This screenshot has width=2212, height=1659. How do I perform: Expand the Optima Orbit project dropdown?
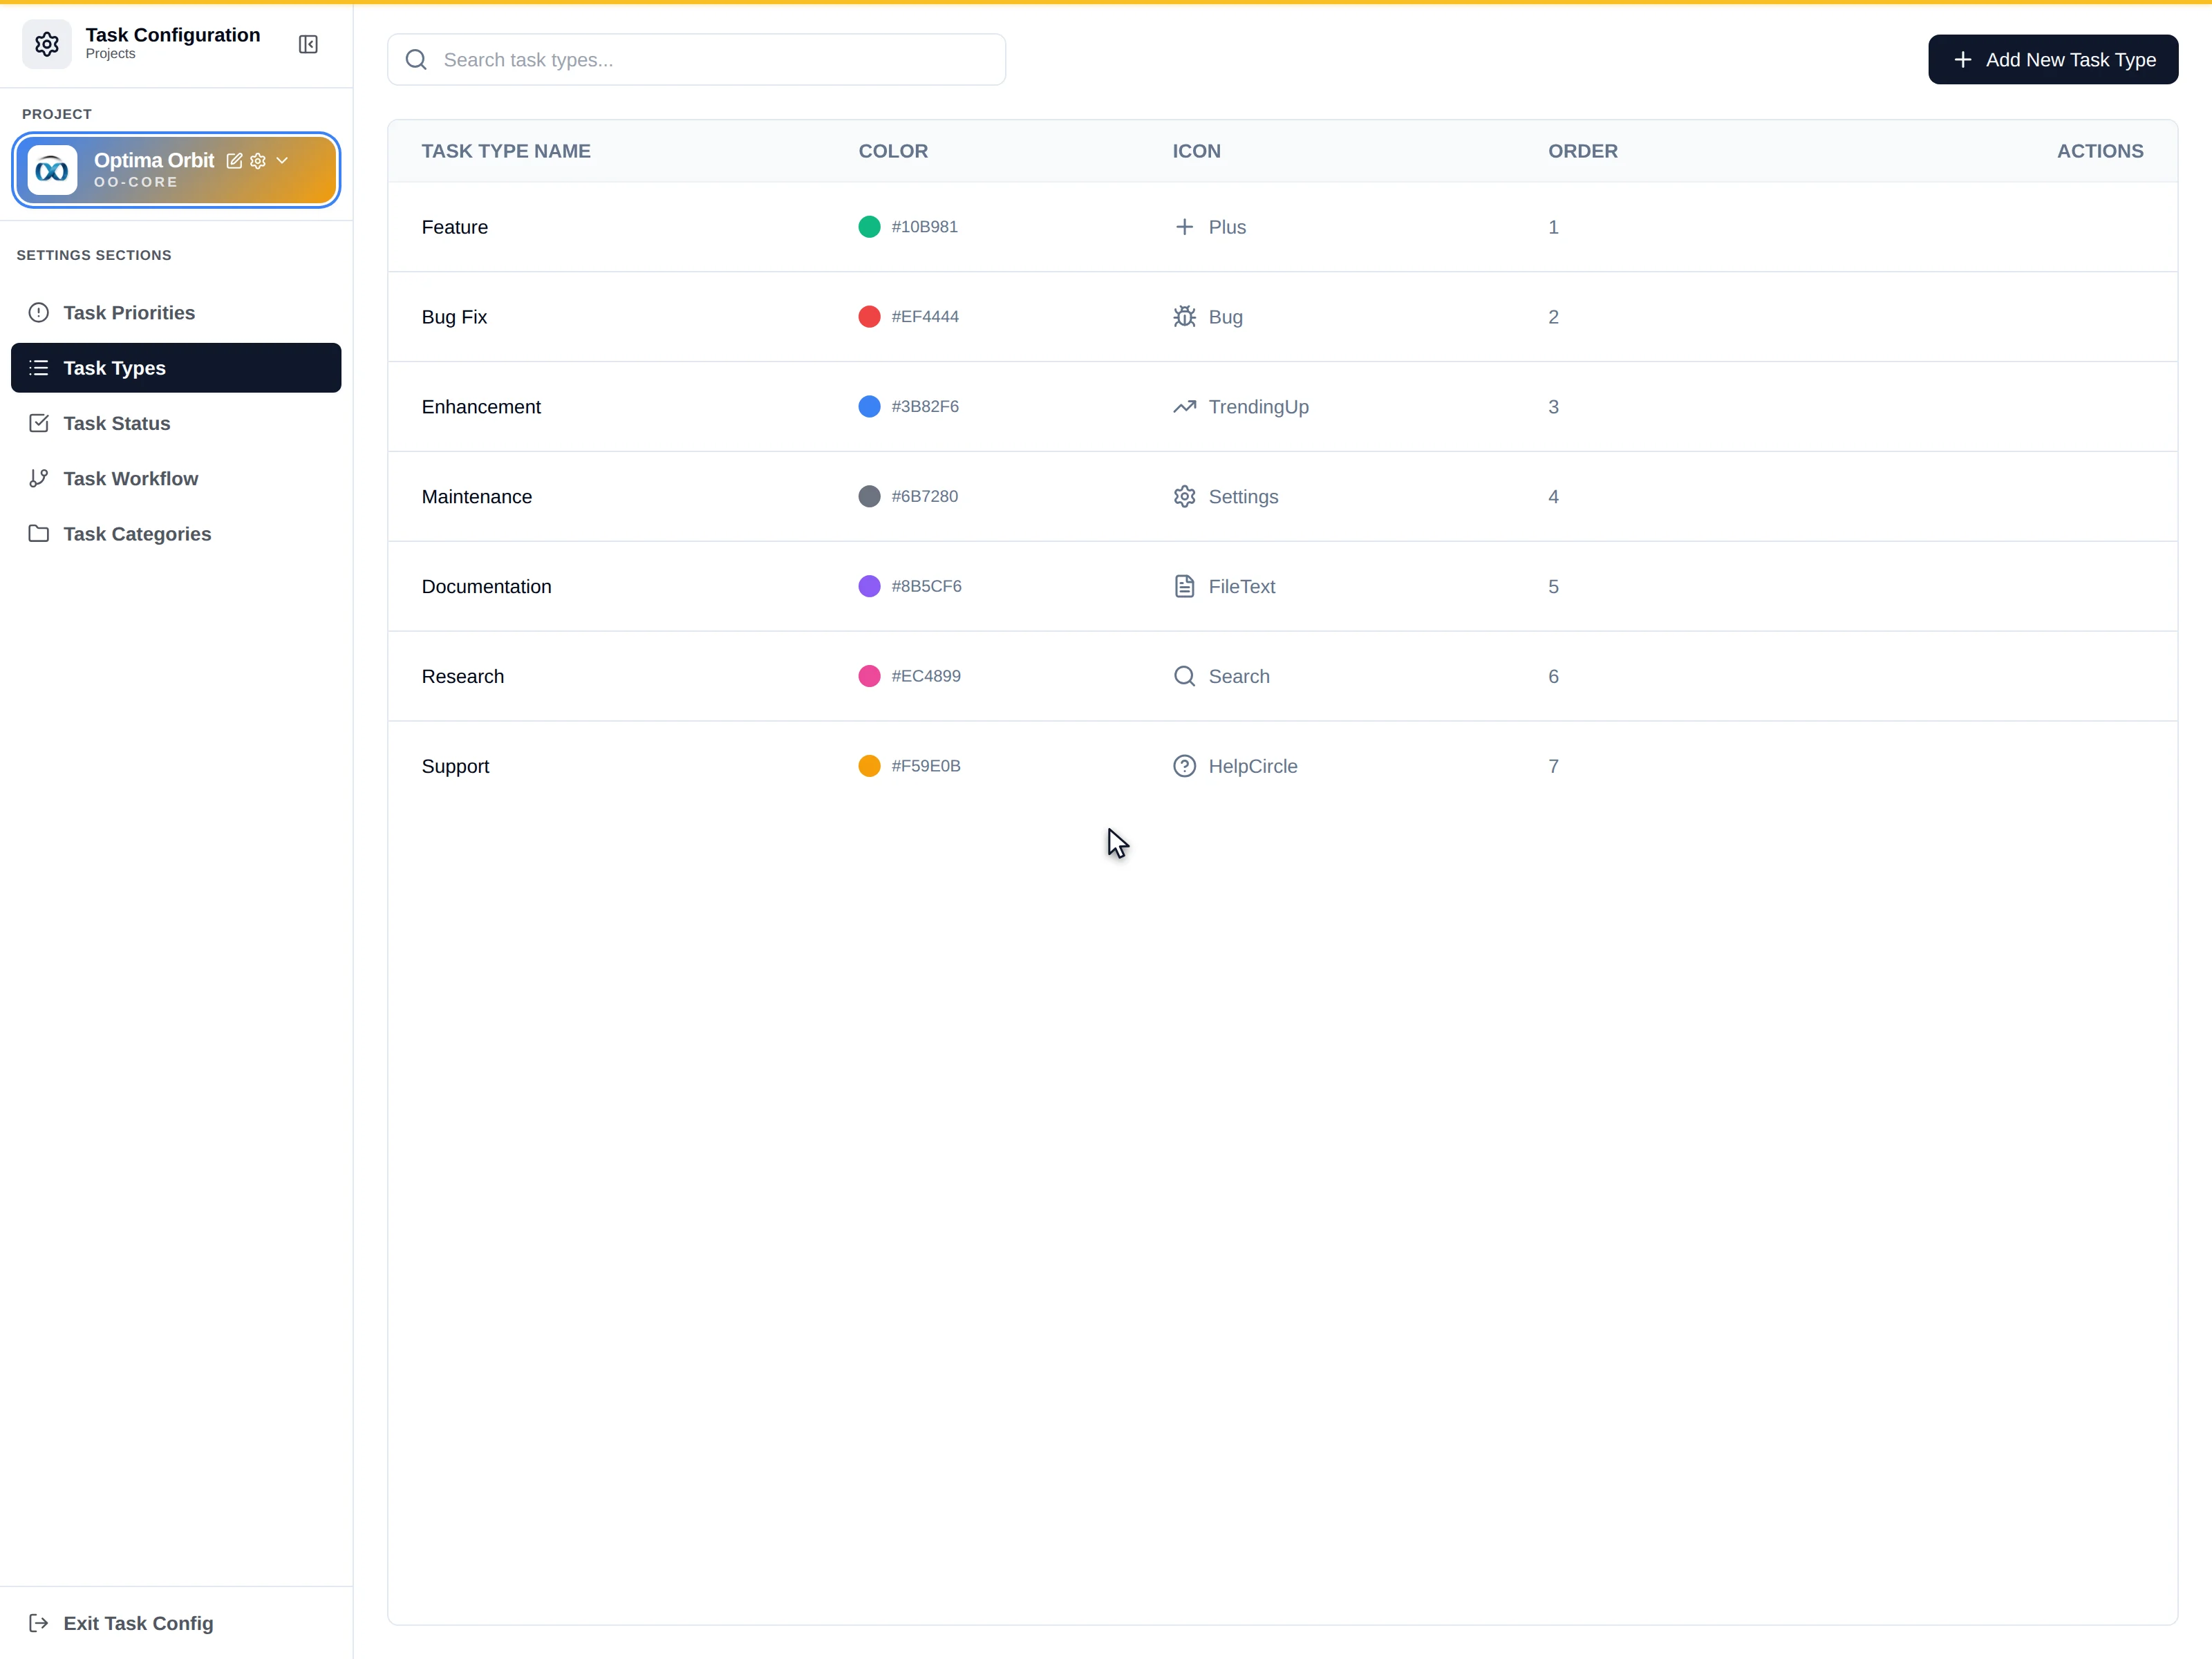tap(282, 160)
